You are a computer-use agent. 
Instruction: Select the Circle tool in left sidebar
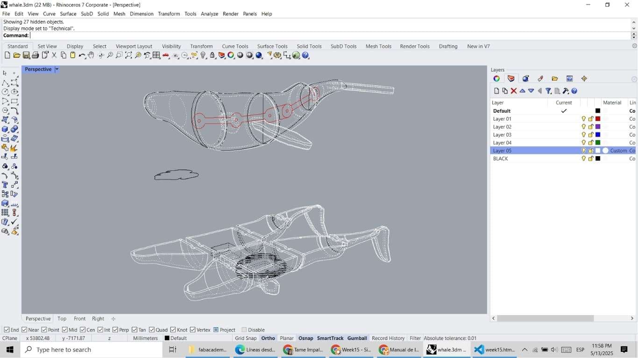5,92
